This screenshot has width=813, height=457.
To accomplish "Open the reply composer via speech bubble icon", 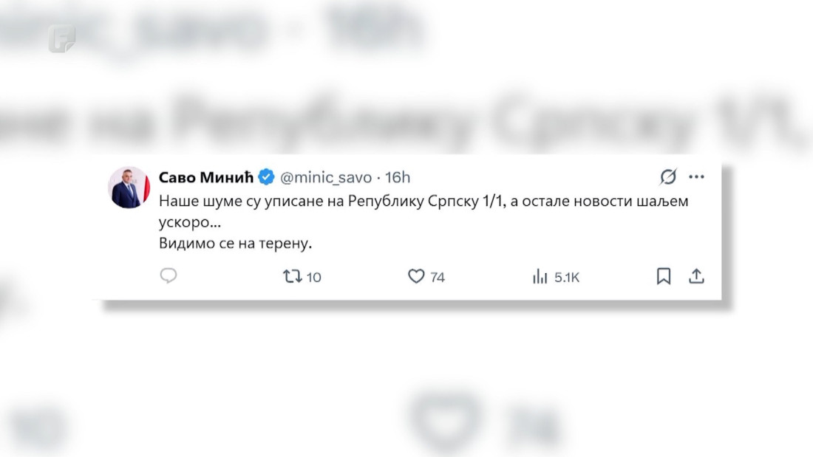I will (x=169, y=275).
